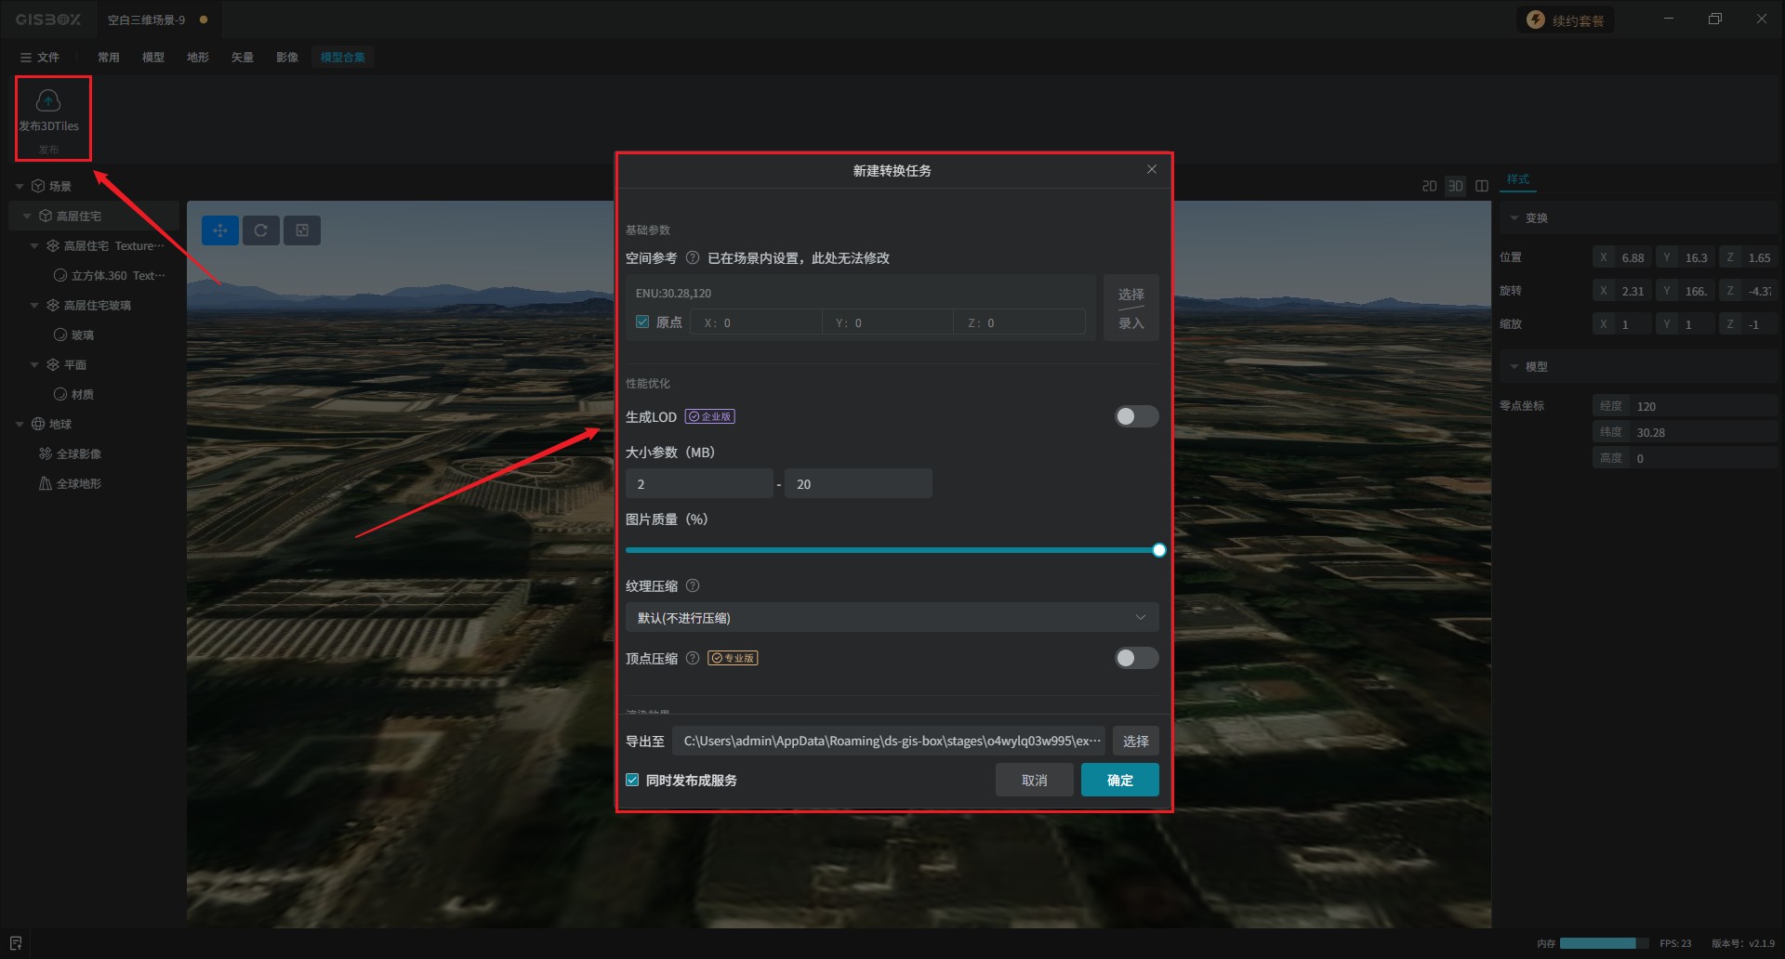The image size is (1785, 959).
Task: Switch viewport to 2D mode
Action: [x=1429, y=186]
